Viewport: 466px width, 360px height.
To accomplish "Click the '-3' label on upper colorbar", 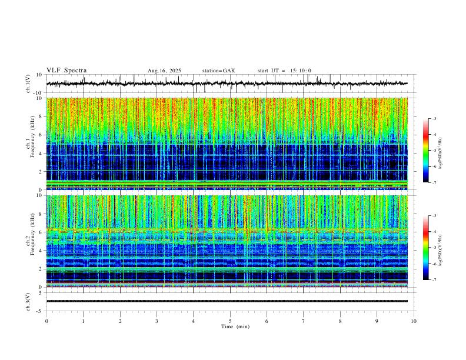I will (434, 118).
